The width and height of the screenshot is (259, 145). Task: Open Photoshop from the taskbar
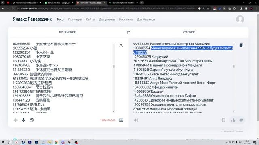click(36, 142)
